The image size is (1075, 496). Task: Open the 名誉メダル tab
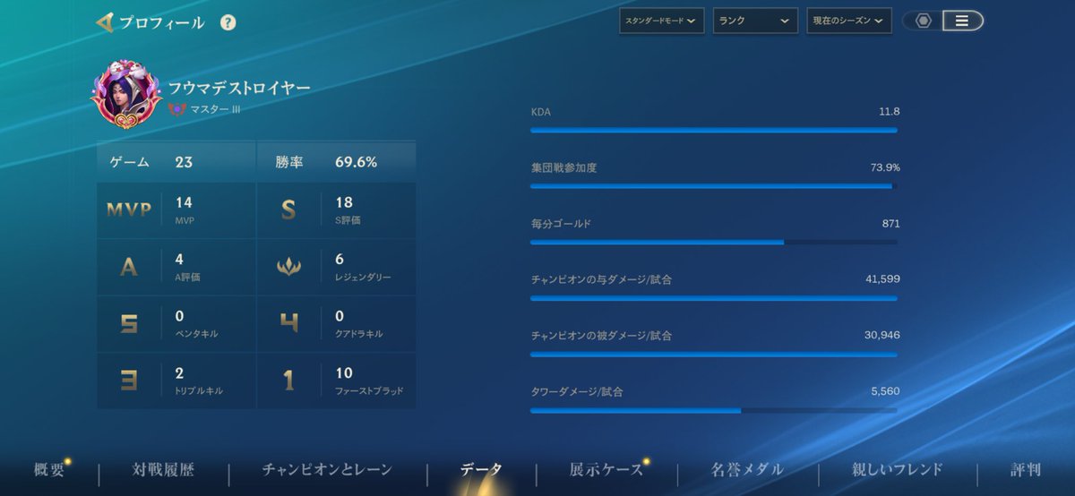747,469
